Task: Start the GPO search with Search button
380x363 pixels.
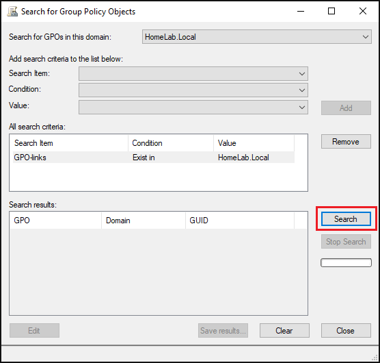Action: (x=346, y=219)
